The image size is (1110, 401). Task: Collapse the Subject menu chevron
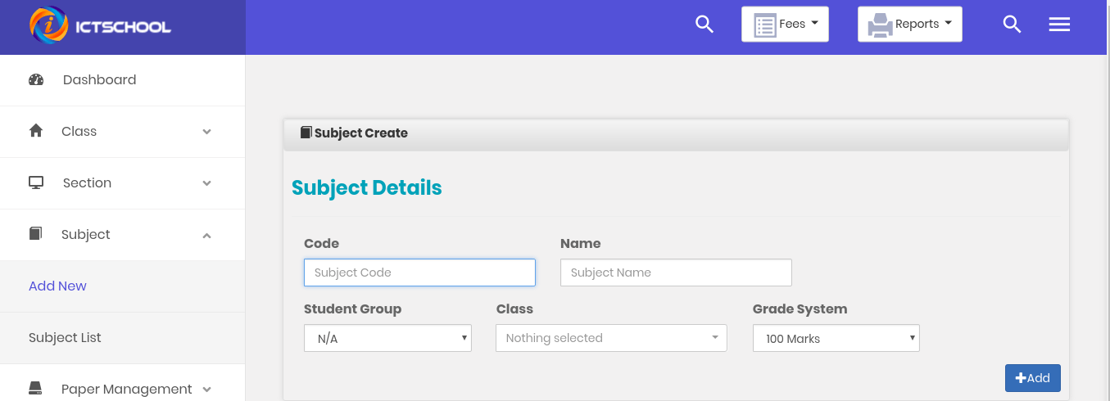tap(206, 236)
